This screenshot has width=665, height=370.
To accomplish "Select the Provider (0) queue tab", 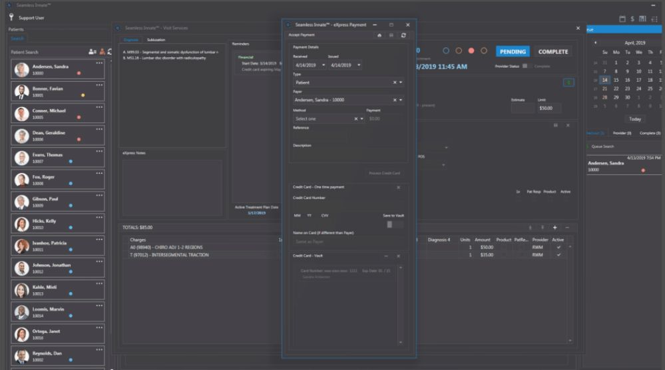I will click(x=622, y=133).
